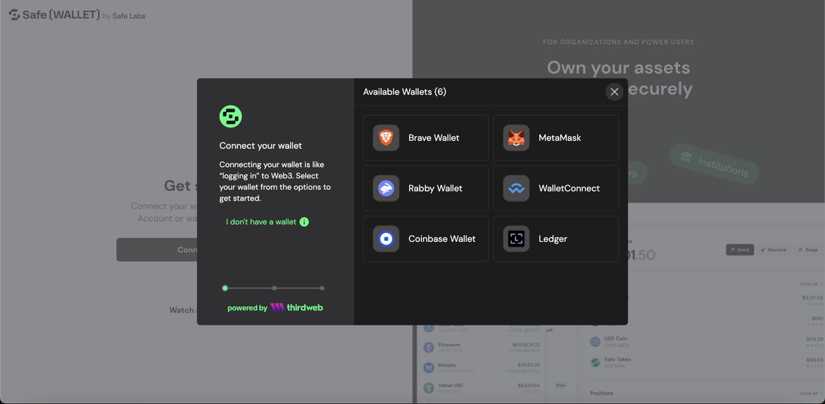This screenshot has height=404, width=825.
Task: Click the first progress step dot
Action: tap(225, 288)
